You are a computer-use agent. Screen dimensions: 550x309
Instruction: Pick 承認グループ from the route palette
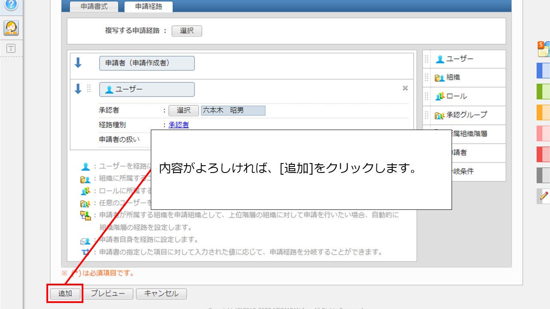(x=464, y=115)
